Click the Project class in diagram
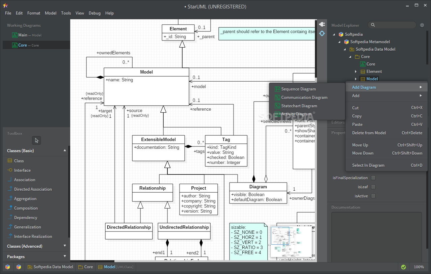 click(198, 199)
